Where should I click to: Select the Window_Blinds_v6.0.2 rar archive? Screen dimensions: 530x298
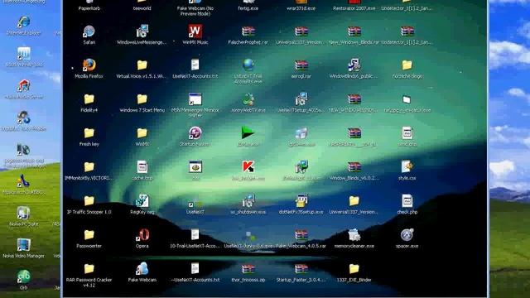[354, 167]
